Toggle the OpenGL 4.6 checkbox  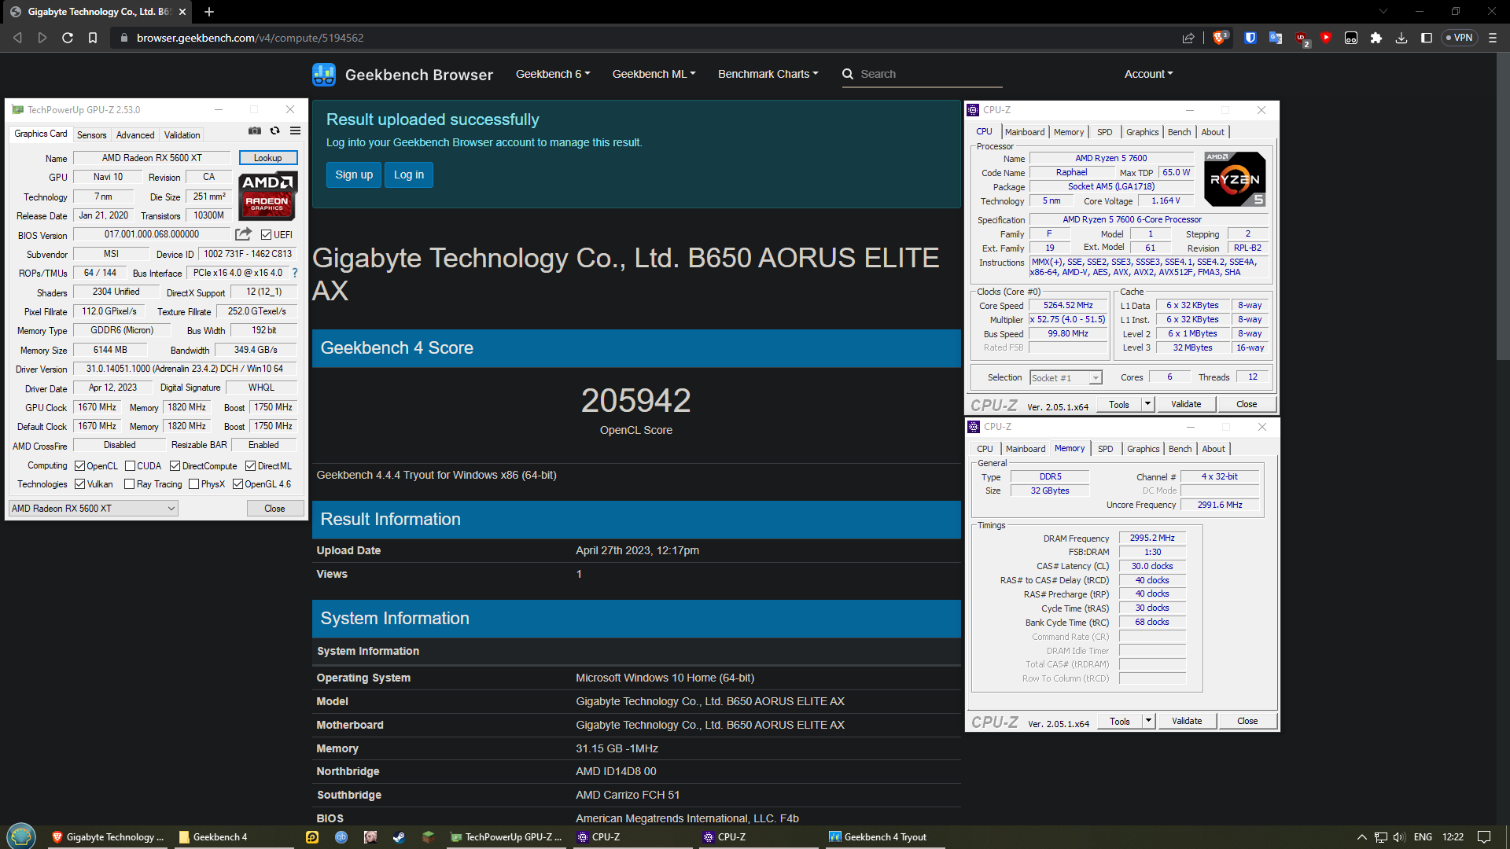click(238, 484)
